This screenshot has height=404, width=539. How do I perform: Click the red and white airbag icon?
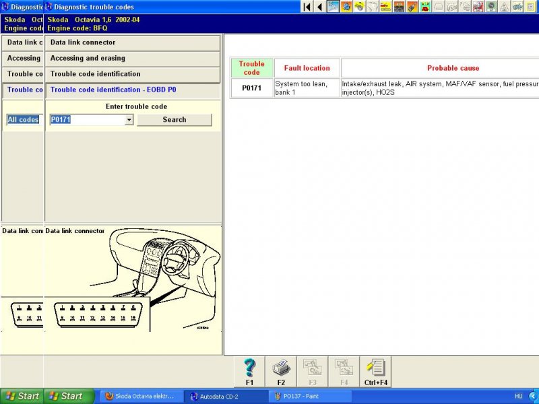pos(478,7)
